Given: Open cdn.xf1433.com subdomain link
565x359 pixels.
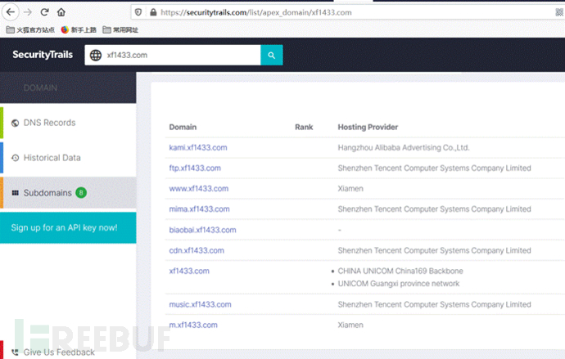Looking at the screenshot, I should tap(197, 250).
